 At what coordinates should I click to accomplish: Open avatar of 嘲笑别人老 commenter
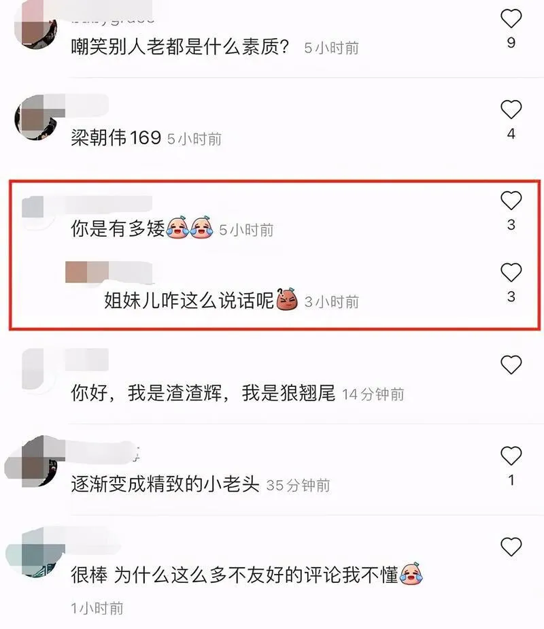[36, 27]
